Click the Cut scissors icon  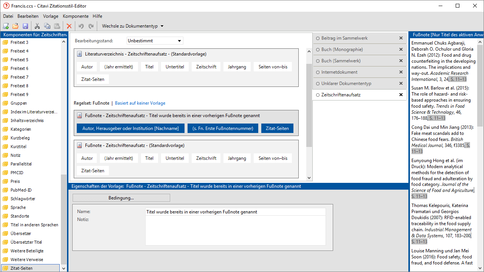click(x=37, y=26)
